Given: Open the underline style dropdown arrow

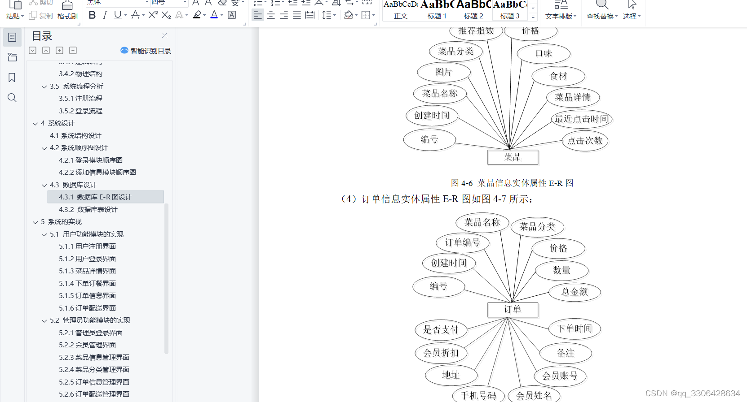Looking at the screenshot, I should pyautogui.click(x=126, y=15).
